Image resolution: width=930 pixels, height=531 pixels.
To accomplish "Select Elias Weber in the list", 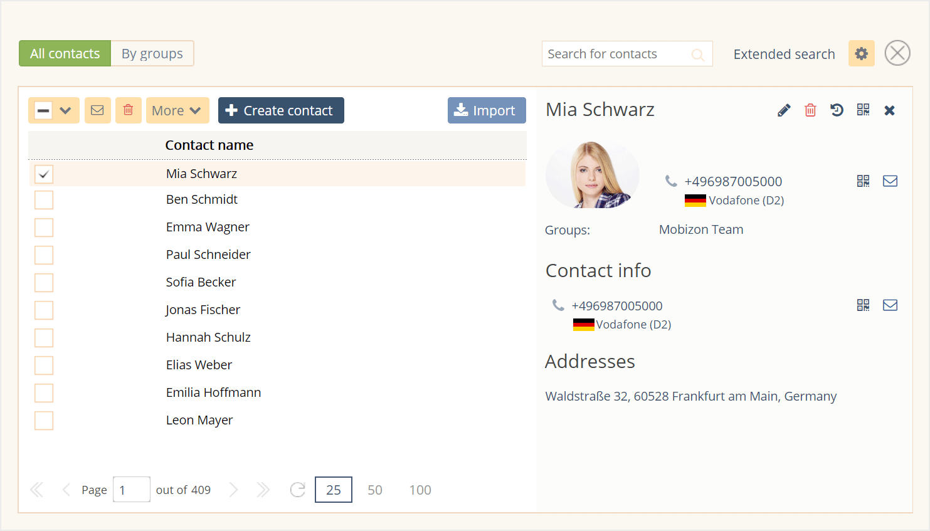I will click(199, 365).
